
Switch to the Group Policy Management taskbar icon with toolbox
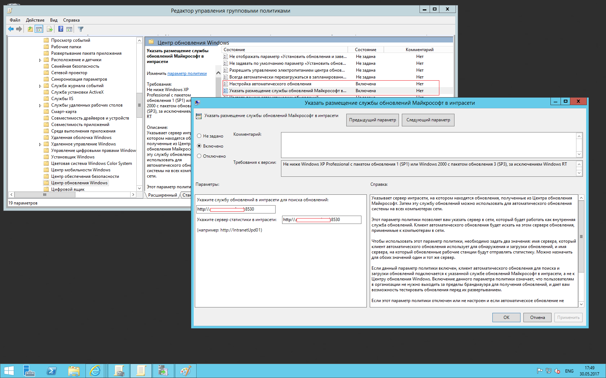point(119,371)
